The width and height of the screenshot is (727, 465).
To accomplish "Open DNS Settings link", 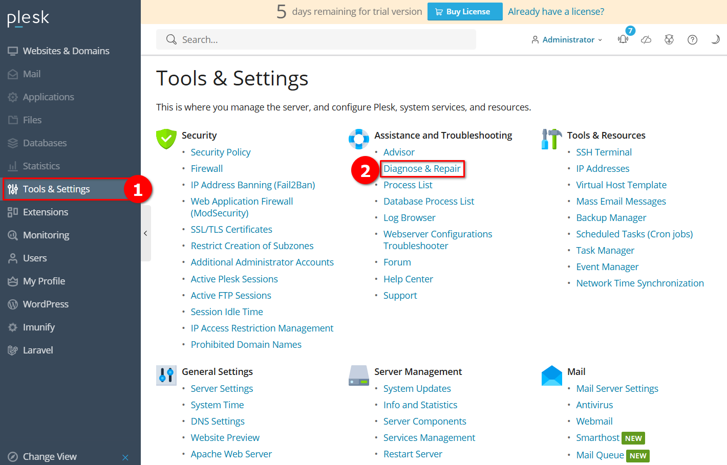I will (218, 421).
